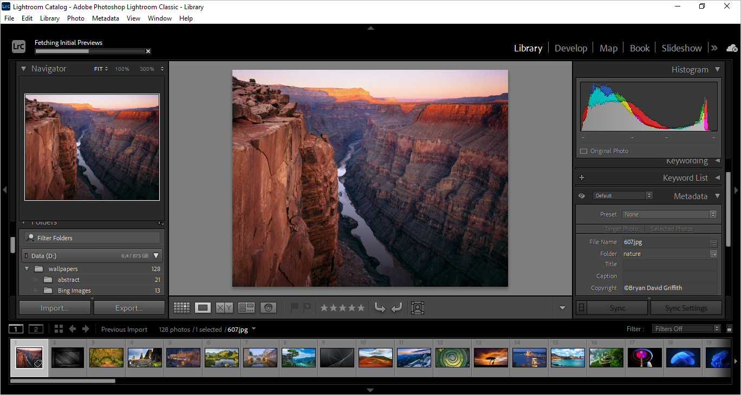Toggle face region draw tool
Image resolution: width=741 pixels, height=395 pixels.
pyautogui.click(x=417, y=308)
